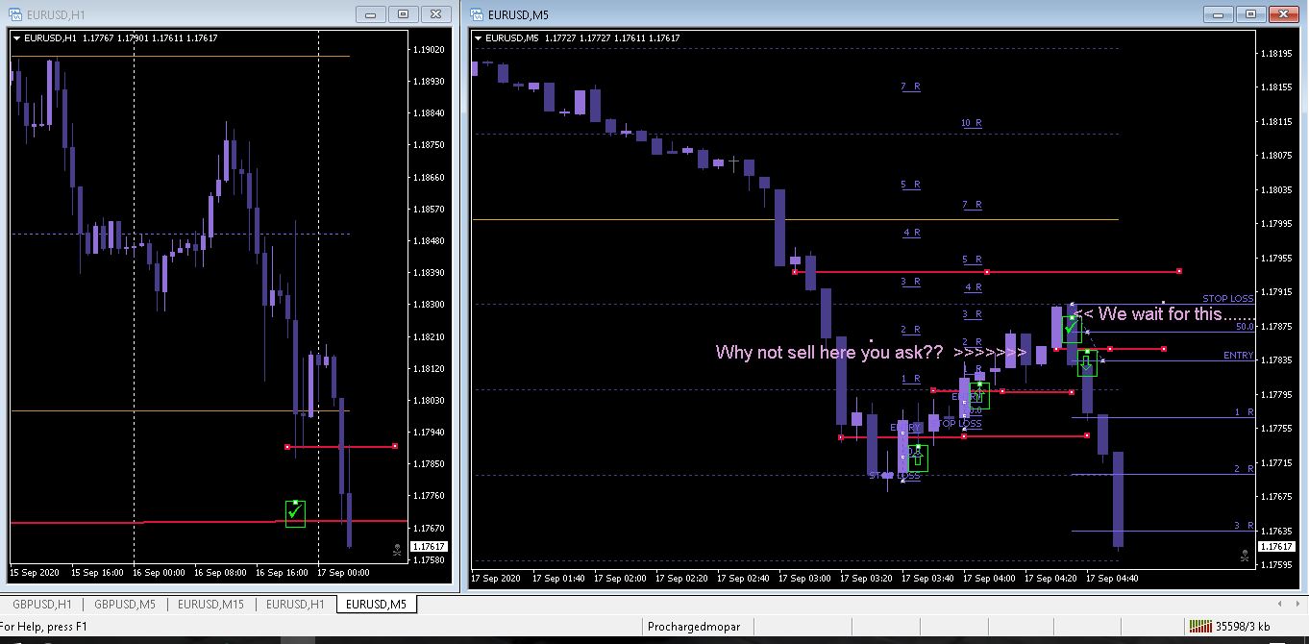The height and width of the screenshot is (644, 1309).
Task: Click the EURUSD,H1 window title text
Action: click(x=55, y=15)
